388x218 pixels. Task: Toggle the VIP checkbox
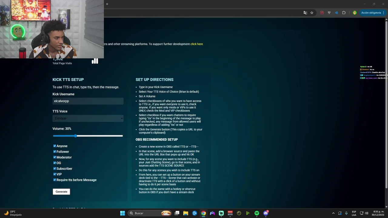pos(55,174)
